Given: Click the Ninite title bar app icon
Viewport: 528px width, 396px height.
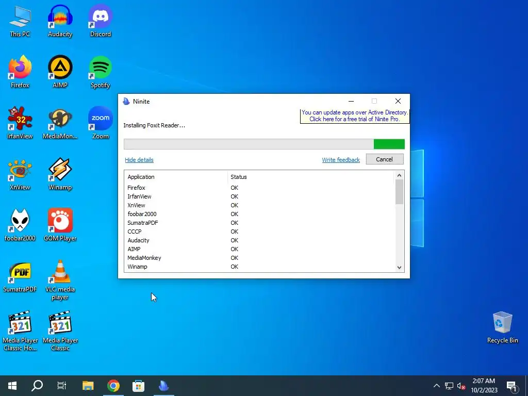Looking at the screenshot, I should coord(126,102).
